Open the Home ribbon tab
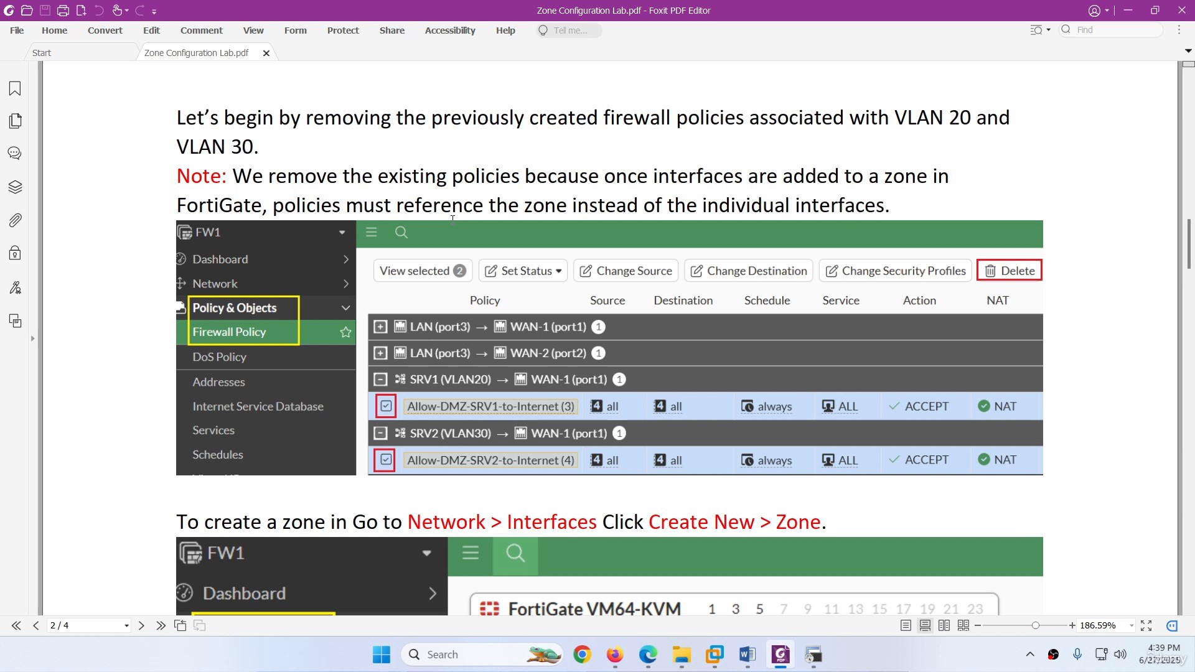1195x672 pixels. tap(54, 30)
